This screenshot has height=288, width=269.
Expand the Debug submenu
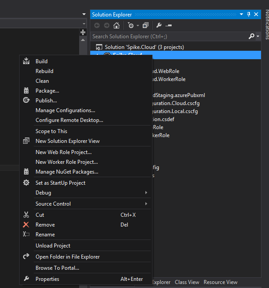(86, 193)
